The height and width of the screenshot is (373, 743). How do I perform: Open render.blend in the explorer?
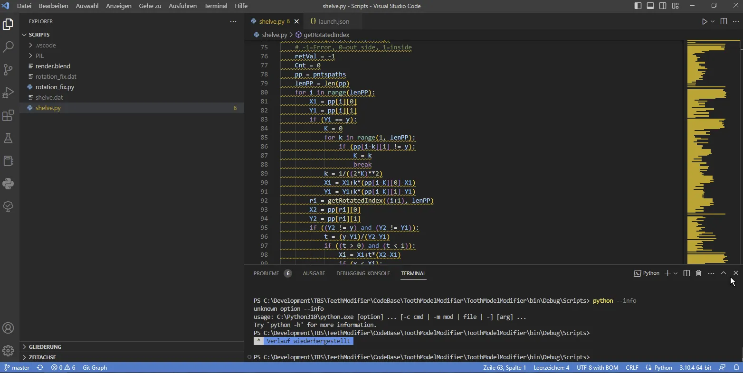(x=132, y=66)
